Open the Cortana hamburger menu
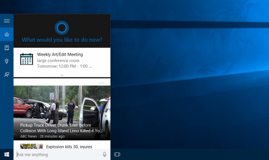269x160 pixels. 7,21
